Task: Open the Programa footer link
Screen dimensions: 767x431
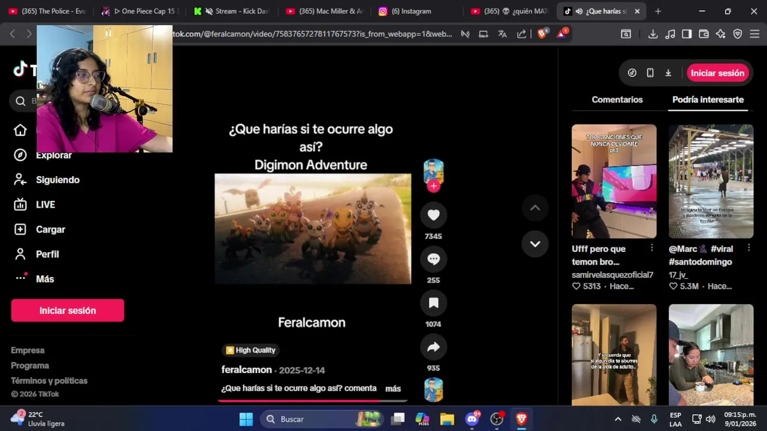Action: (x=30, y=365)
